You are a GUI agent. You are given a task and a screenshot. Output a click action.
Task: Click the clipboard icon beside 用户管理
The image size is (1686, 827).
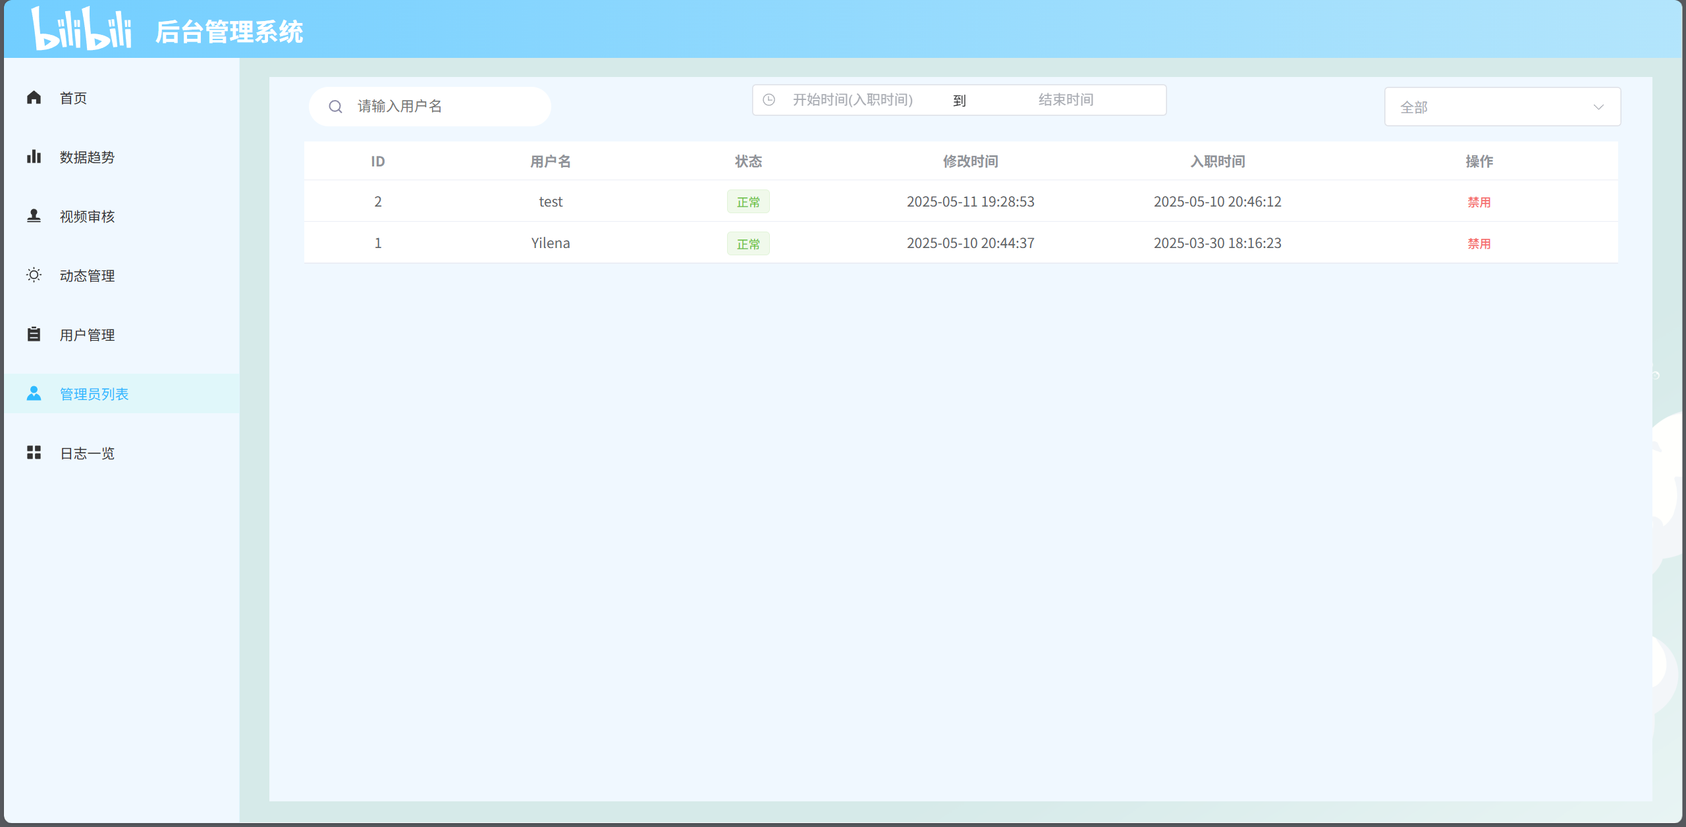click(x=34, y=334)
